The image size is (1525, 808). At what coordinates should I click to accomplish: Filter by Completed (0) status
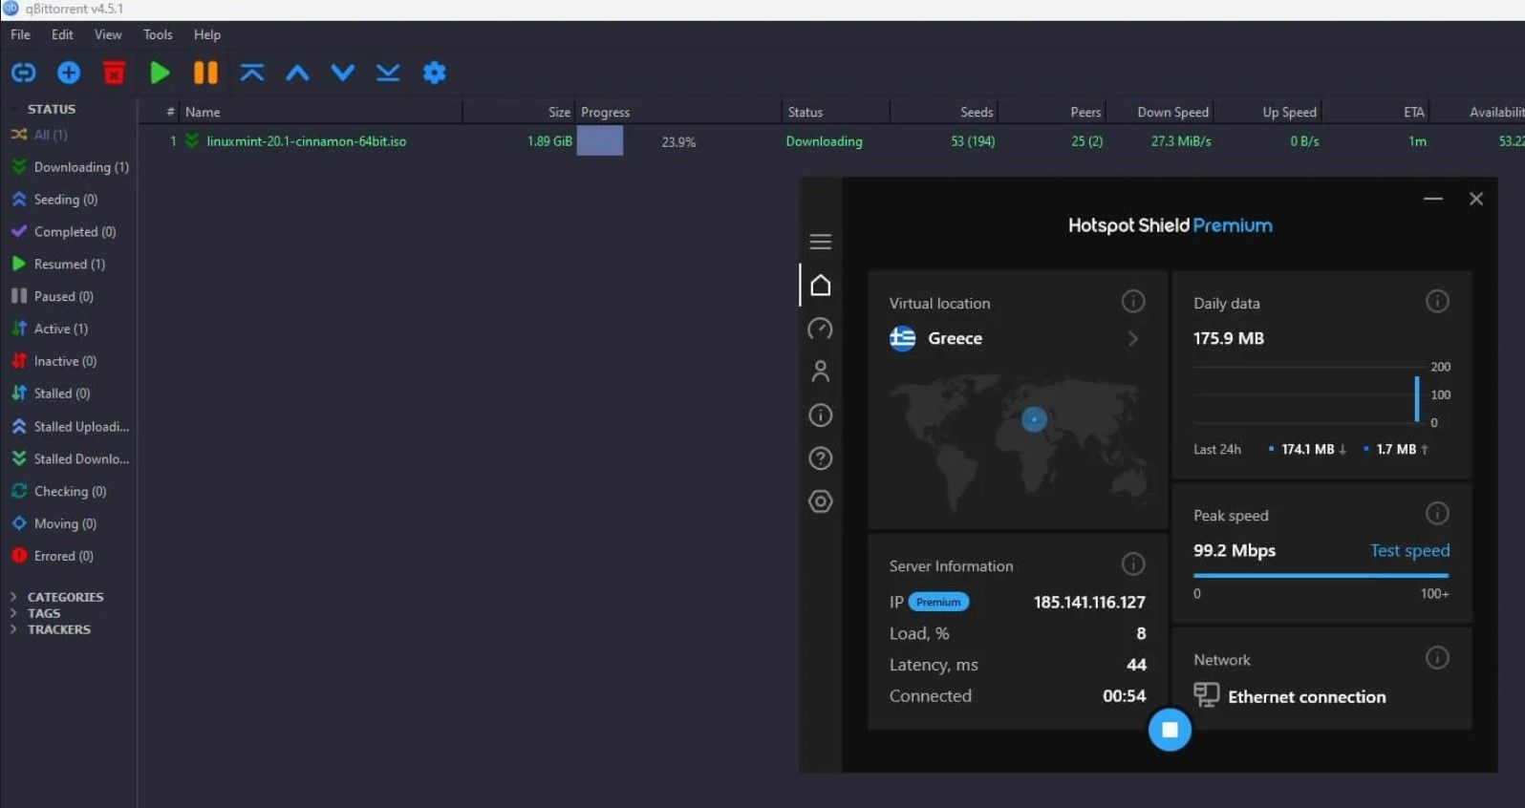click(x=63, y=232)
